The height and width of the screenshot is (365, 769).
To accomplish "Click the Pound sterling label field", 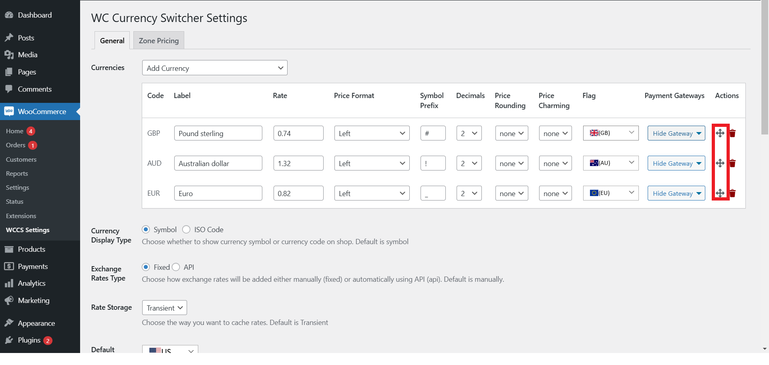I will tap(218, 133).
